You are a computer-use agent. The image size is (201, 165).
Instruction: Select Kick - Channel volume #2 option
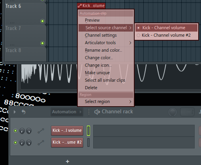(x=167, y=35)
